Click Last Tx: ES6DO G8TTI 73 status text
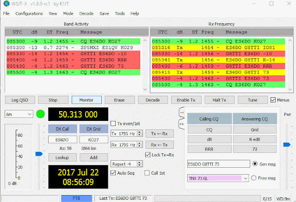The width and height of the screenshot is (296, 202). 123,198
